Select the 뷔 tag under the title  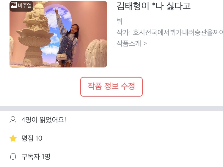pyautogui.click(x=120, y=21)
